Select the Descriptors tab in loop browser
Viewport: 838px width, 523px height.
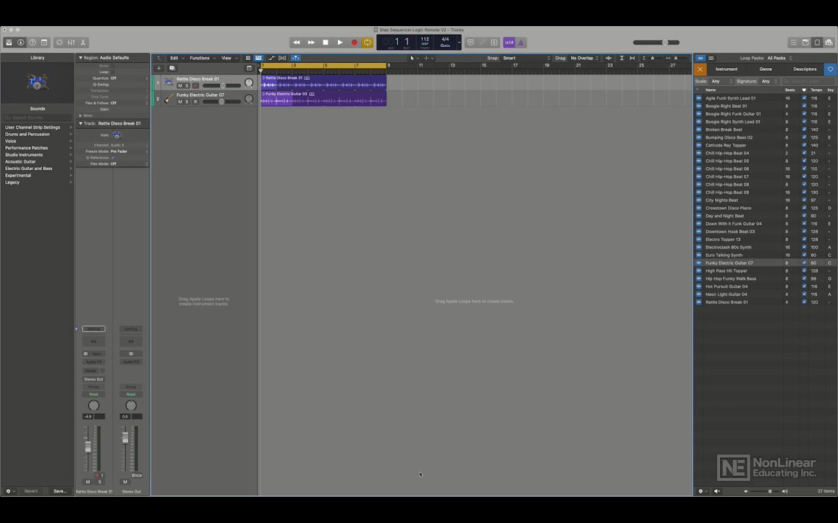click(805, 69)
